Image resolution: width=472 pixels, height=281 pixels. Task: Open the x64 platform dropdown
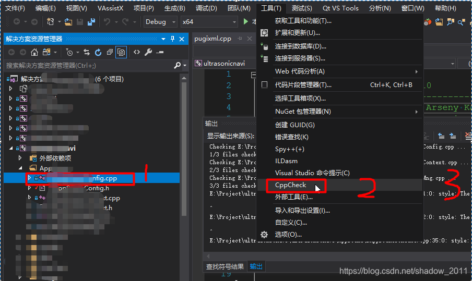click(x=234, y=22)
